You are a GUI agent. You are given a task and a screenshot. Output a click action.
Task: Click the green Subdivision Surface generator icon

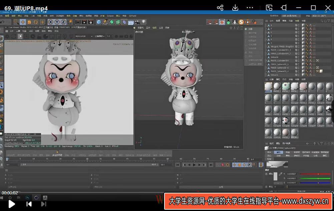pyautogui.click(x=112, y=22)
